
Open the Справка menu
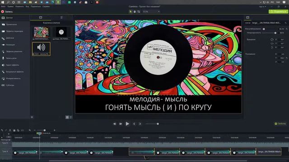[x=46, y=6]
